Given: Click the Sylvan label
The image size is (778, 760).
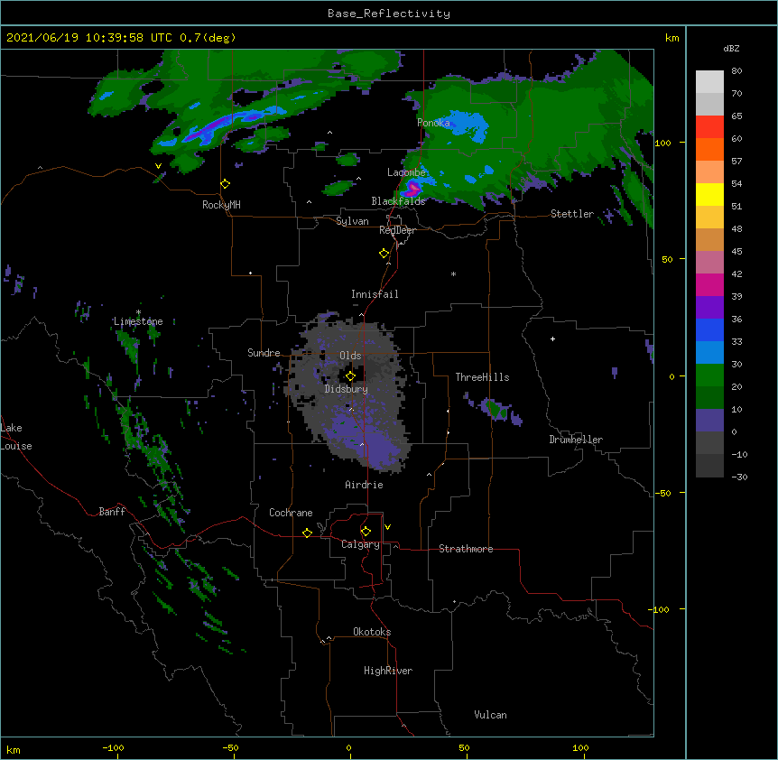Looking at the screenshot, I should [352, 221].
